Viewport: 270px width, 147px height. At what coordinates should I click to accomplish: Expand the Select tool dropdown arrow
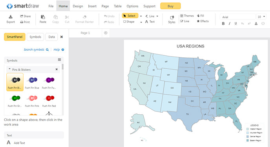(141, 16)
